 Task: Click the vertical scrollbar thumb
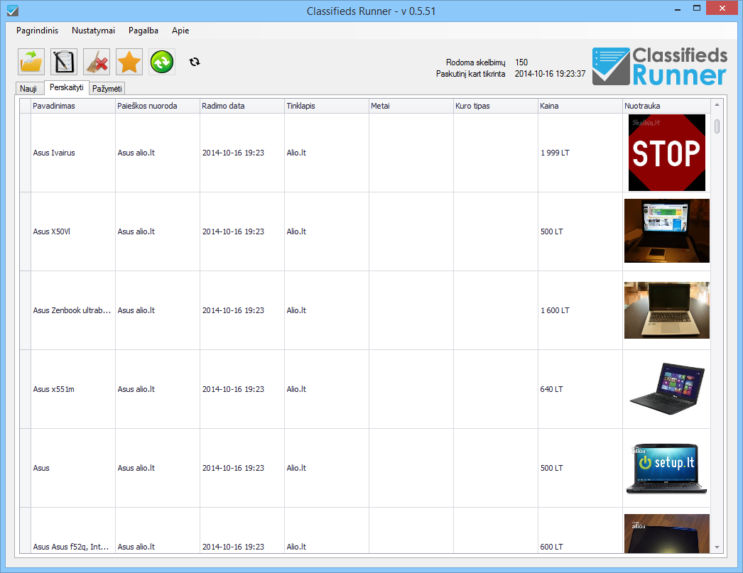point(717,126)
